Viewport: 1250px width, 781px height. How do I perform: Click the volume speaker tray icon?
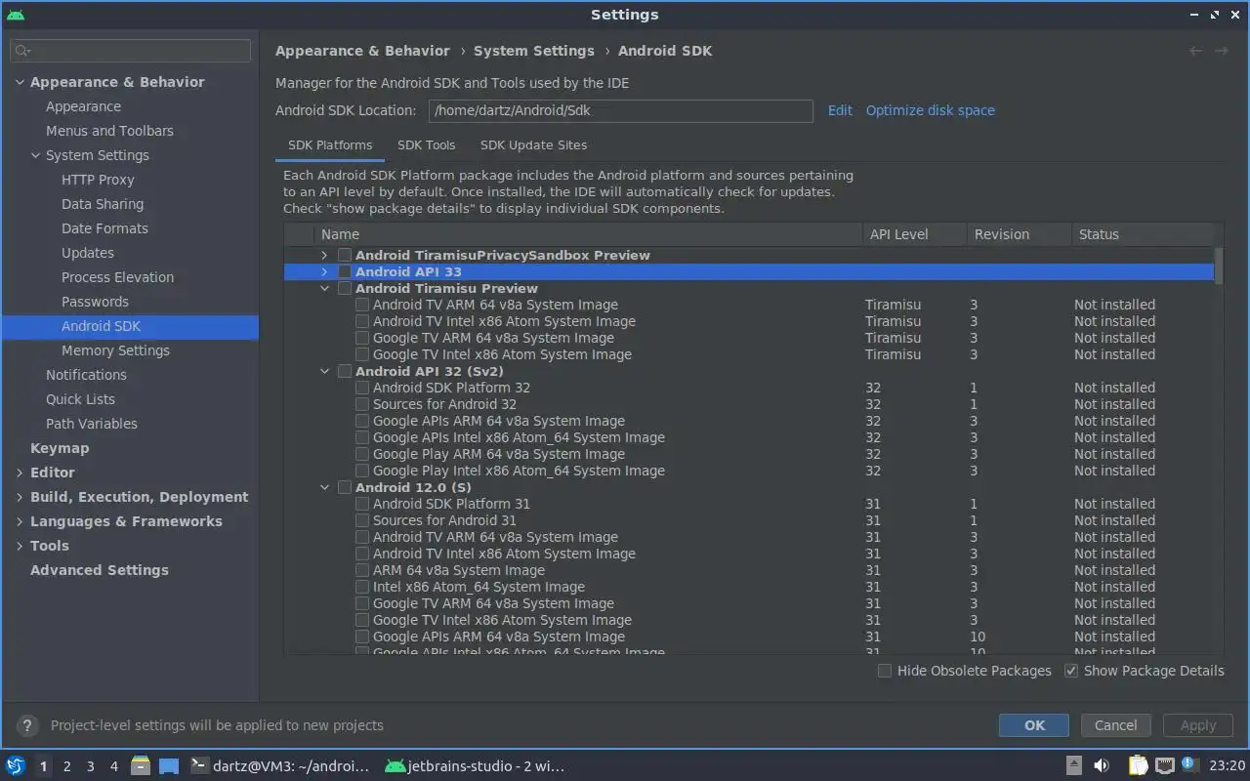tap(1102, 765)
